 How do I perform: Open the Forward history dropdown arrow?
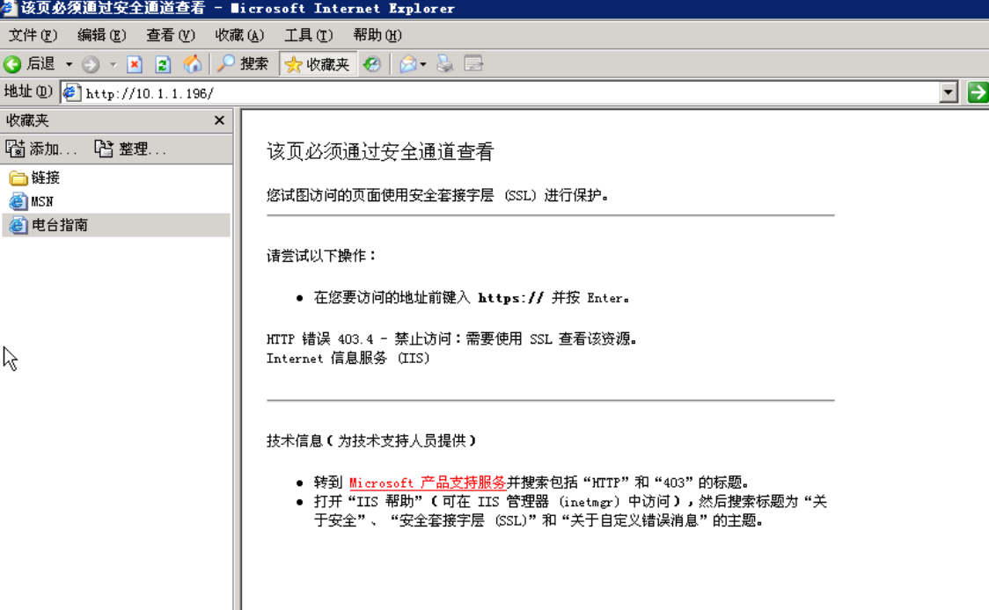tap(113, 64)
